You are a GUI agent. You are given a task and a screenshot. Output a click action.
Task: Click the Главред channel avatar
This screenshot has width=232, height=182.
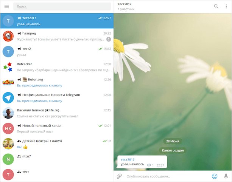pos(8,36)
